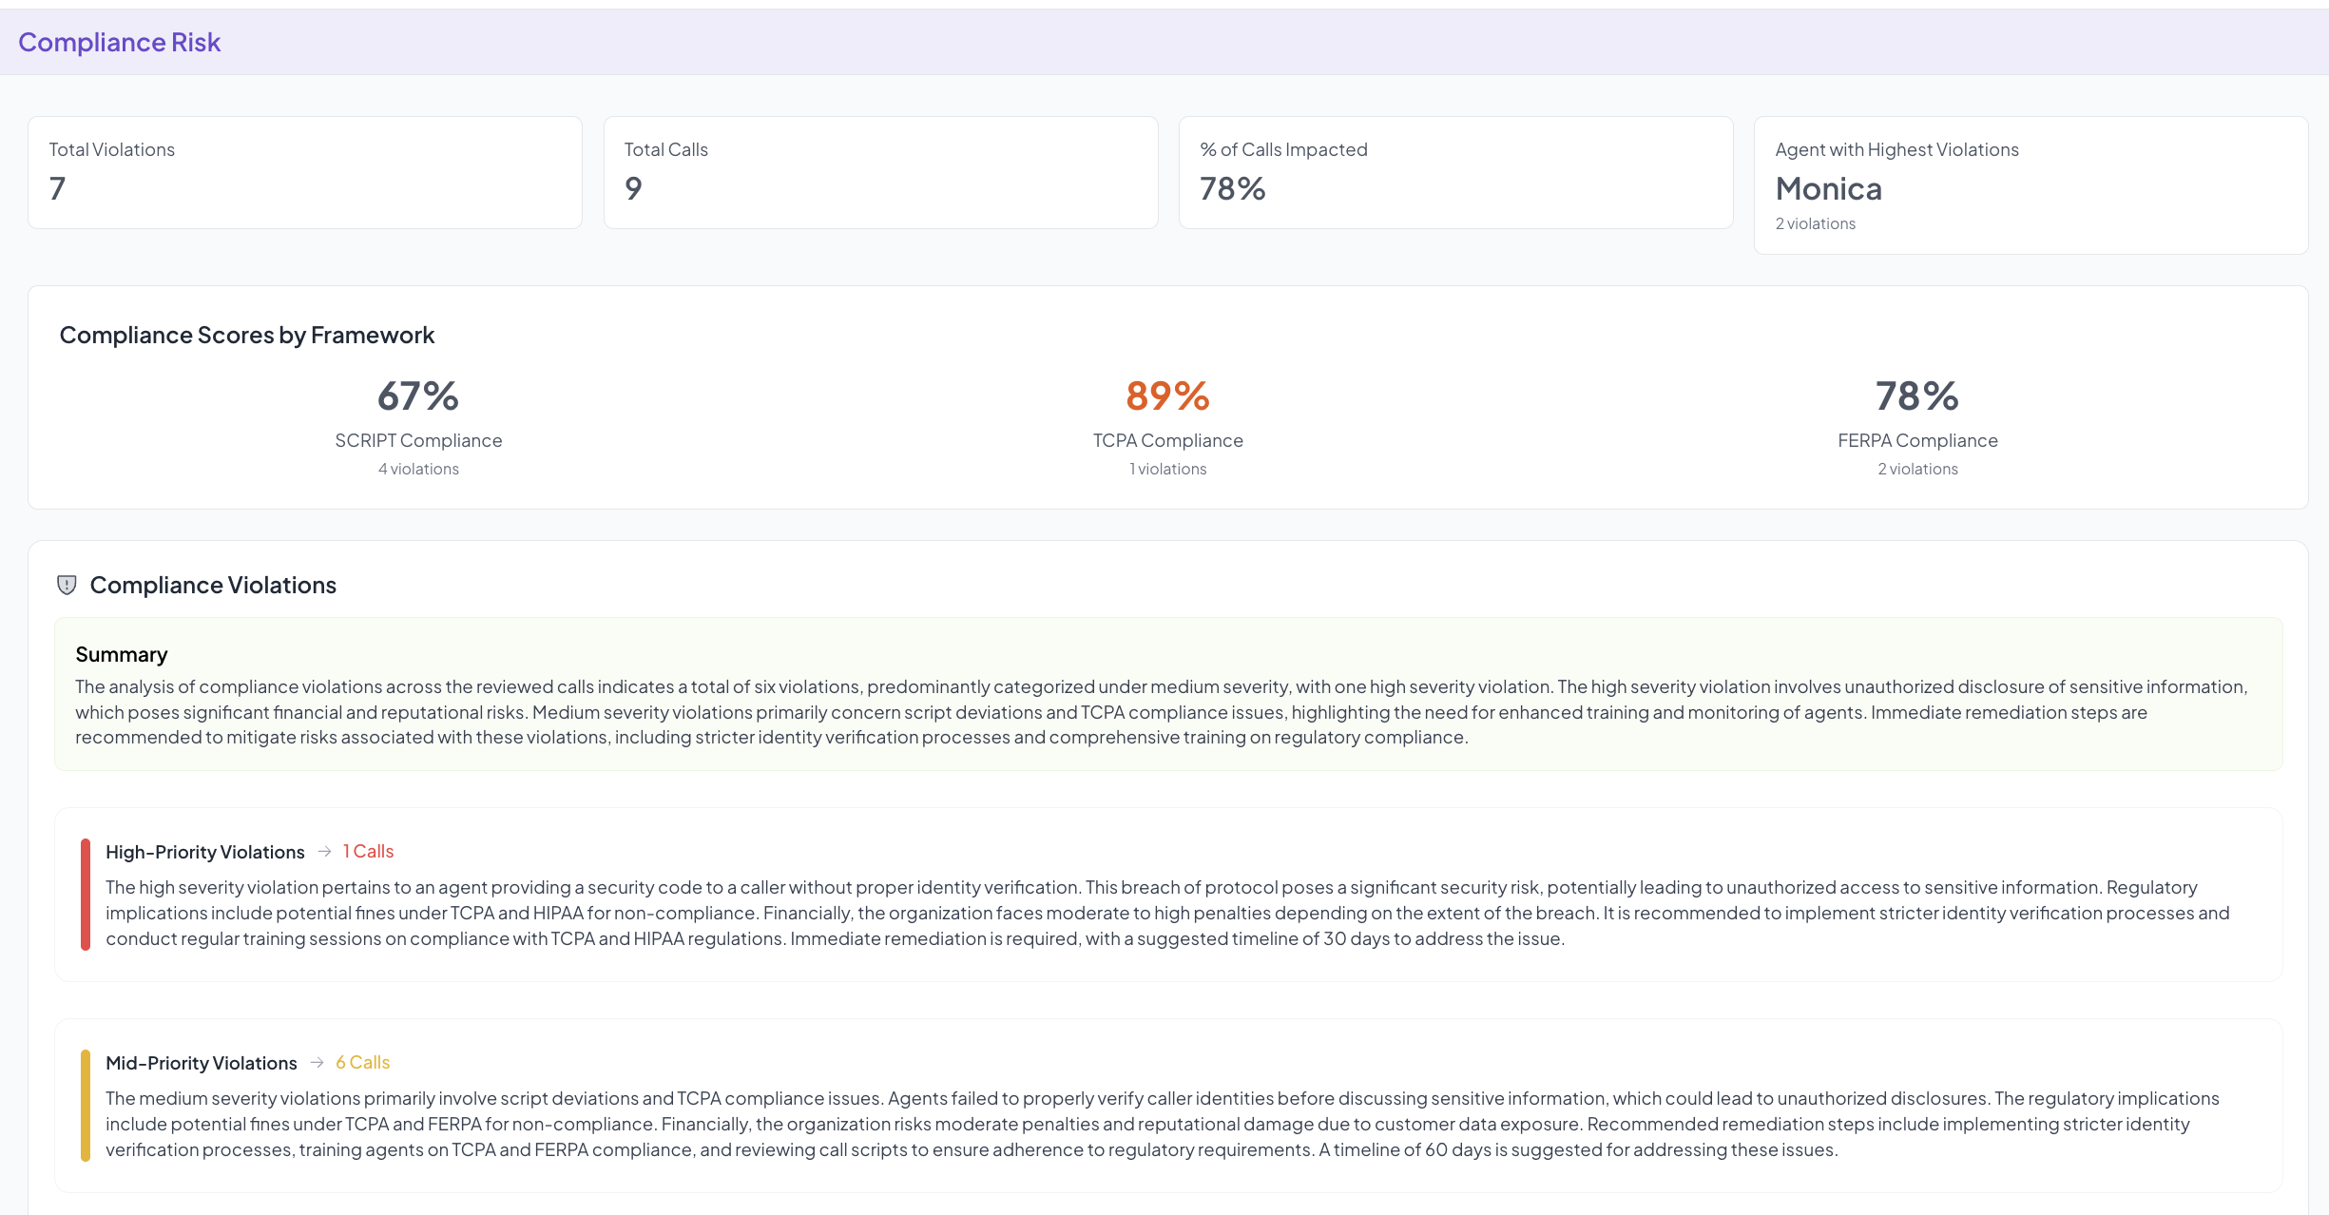Image resolution: width=2329 pixels, height=1215 pixels.
Task: Click "4 violations" under SCRIPT Compliance
Action: 418,469
